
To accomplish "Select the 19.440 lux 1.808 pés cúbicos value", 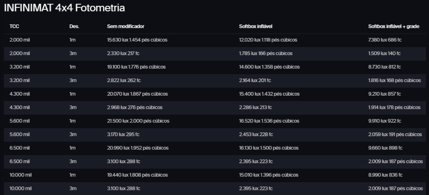I will 137,175.
